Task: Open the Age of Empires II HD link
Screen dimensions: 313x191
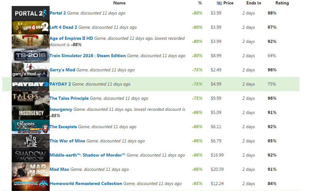Action: tap(71, 38)
